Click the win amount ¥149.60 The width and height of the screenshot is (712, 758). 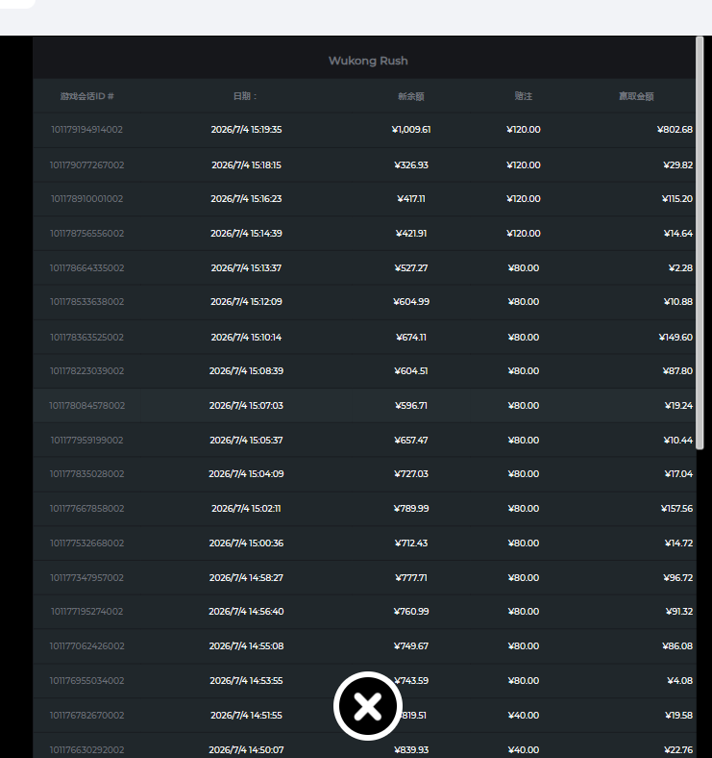(675, 338)
